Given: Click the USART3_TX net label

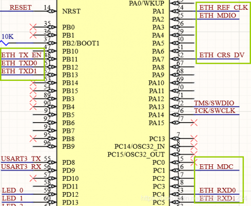Looking at the screenshot, I should (21, 159).
